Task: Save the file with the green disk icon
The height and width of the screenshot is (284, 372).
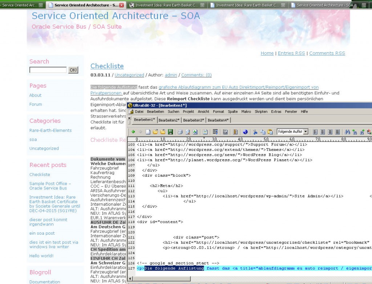Action: 170,132
